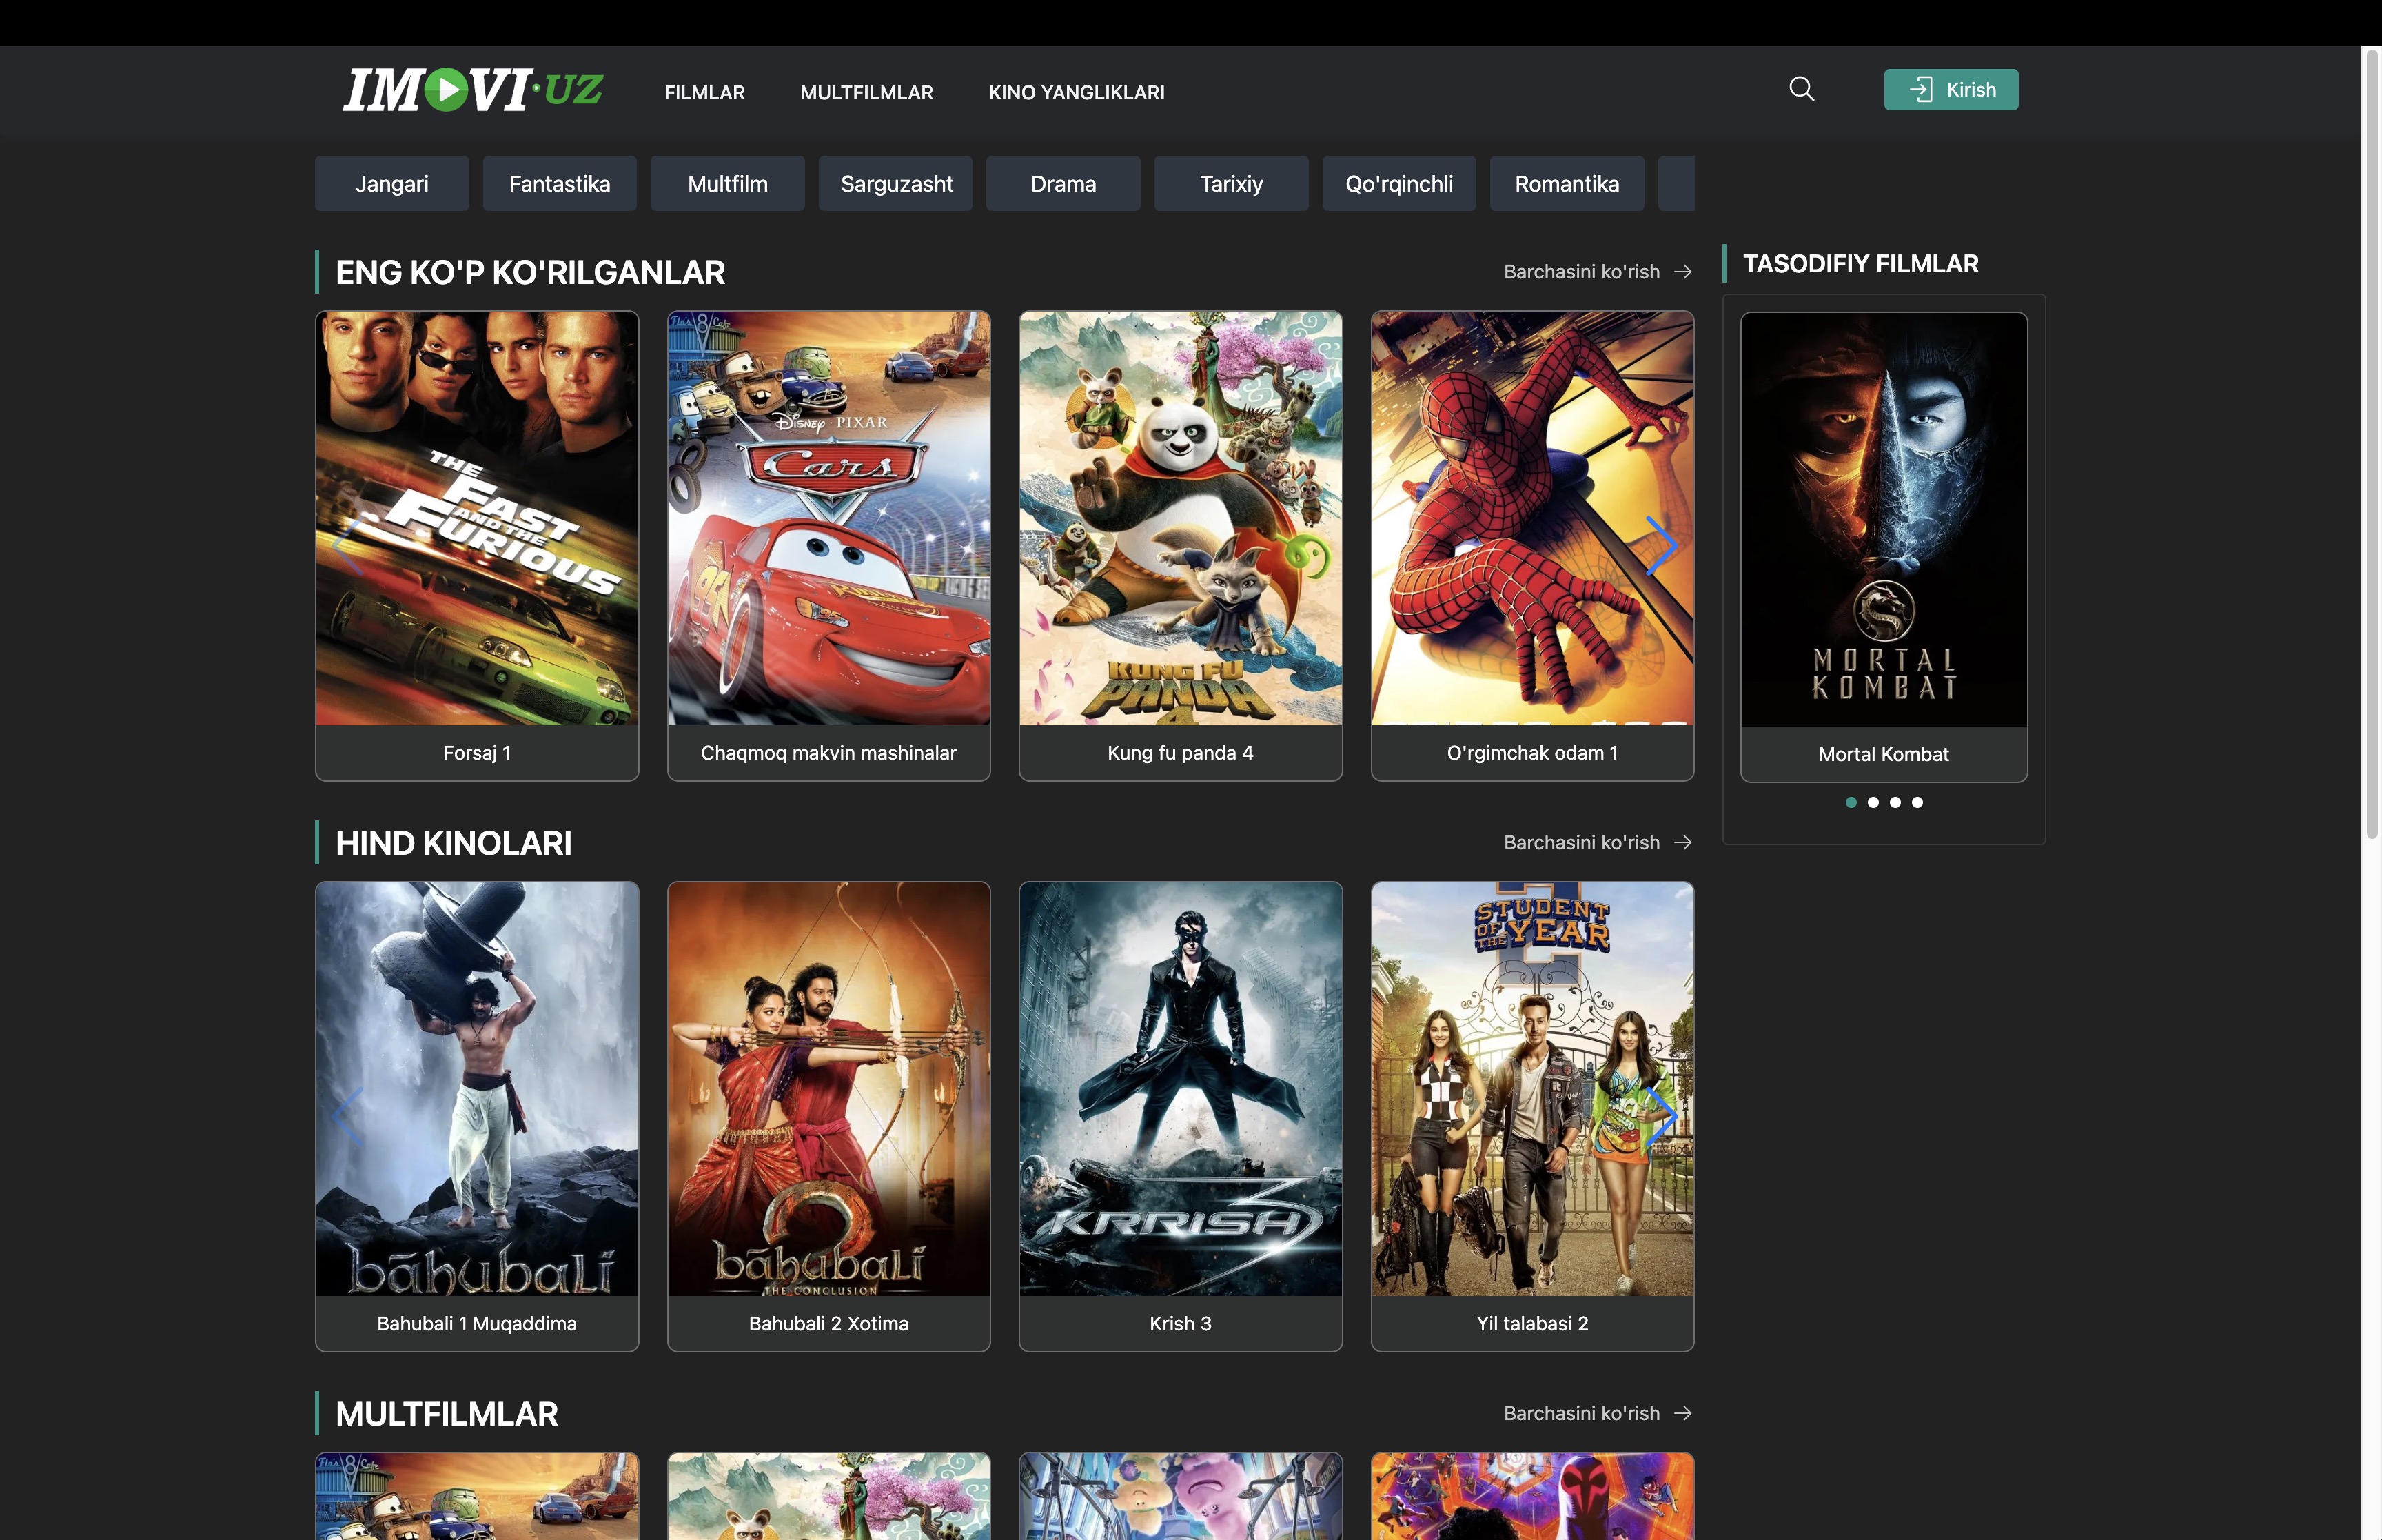Open the Chaqmoq makvin mashinalar poster
This screenshot has height=1540, width=2382.
point(828,518)
